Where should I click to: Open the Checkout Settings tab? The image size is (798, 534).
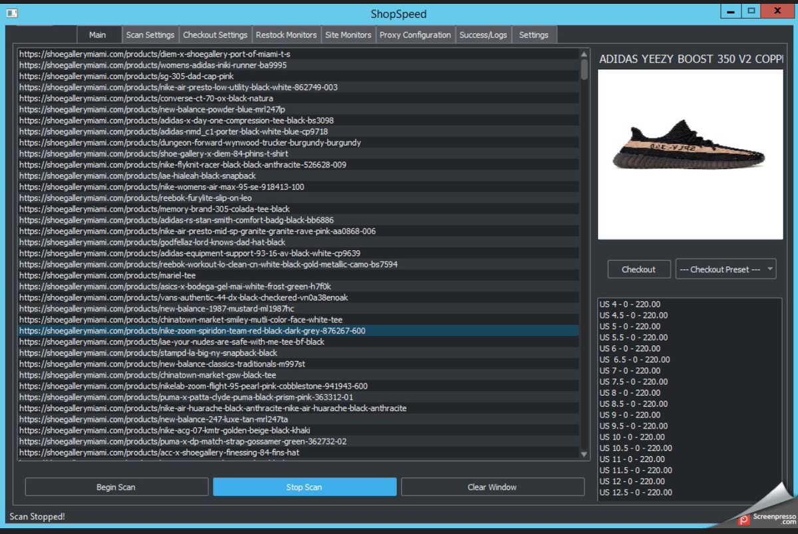coord(215,35)
